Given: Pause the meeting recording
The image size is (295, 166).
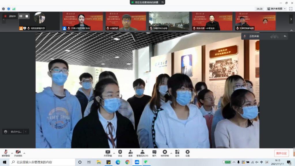Looking at the screenshot, I should tap(21, 16).
